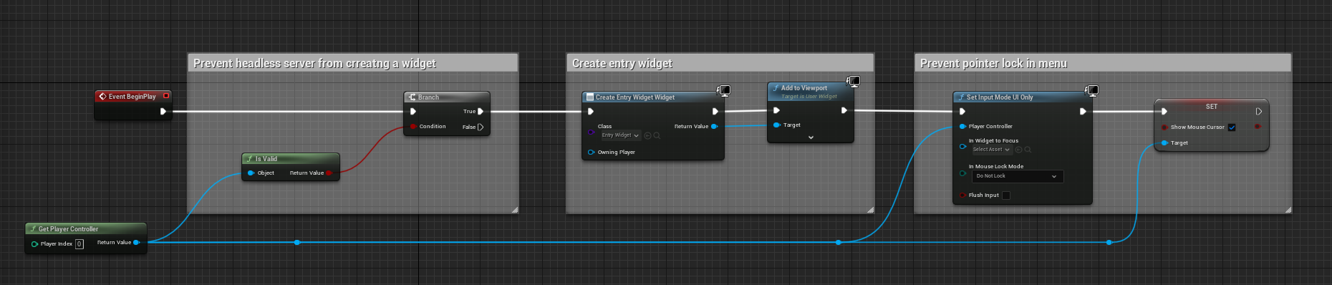Image resolution: width=1332 pixels, height=285 pixels.
Task: Click the Show Mouse Cursor input pin
Action: tap(1164, 127)
